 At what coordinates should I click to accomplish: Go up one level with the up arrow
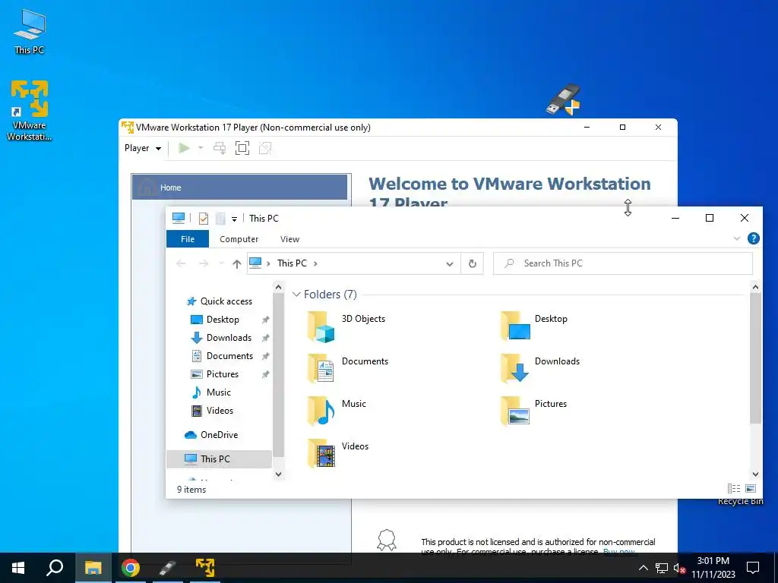(x=237, y=263)
